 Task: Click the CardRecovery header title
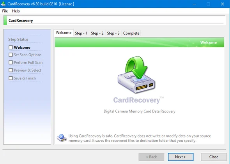coord(21,21)
